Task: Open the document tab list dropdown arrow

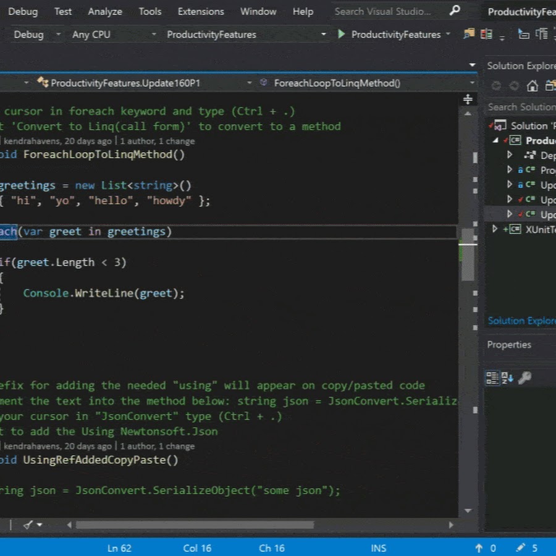Action: (x=472, y=65)
